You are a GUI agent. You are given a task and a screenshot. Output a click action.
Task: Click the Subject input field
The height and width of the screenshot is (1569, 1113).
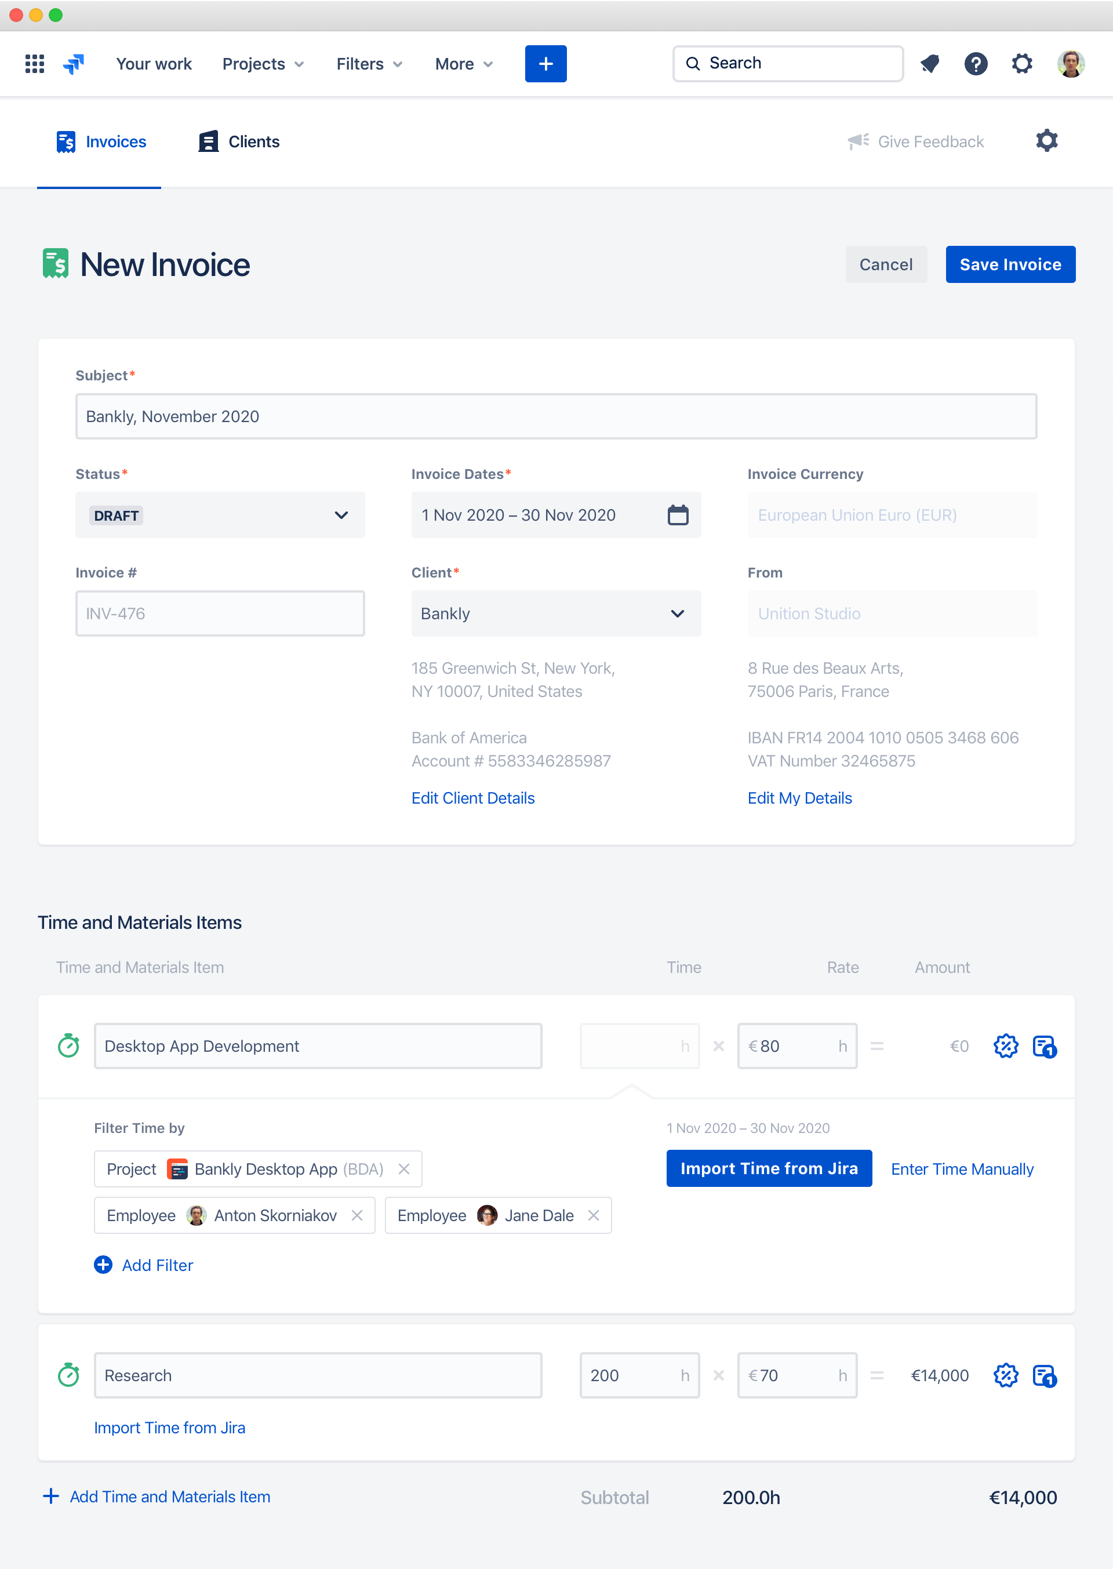556,416
